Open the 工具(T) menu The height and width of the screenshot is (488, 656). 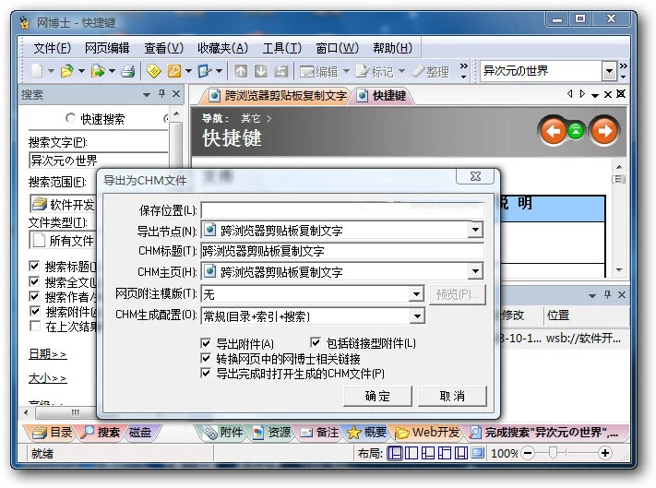(282, 48)
